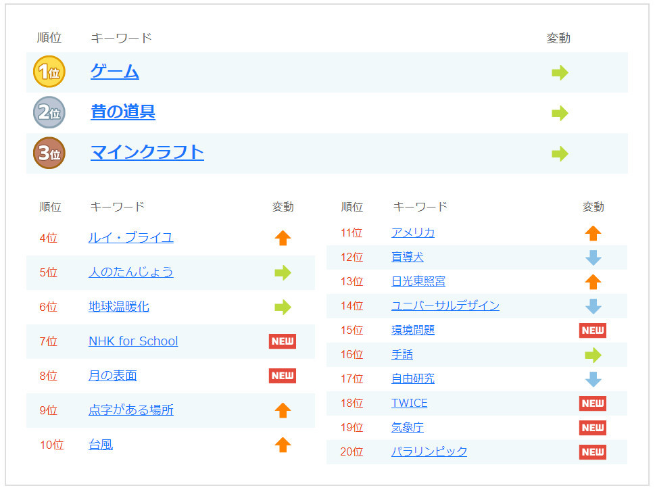Screen dimensions: 655x490
Task: Open the ゲーム keyword link
Action: [x=115, y=72]
